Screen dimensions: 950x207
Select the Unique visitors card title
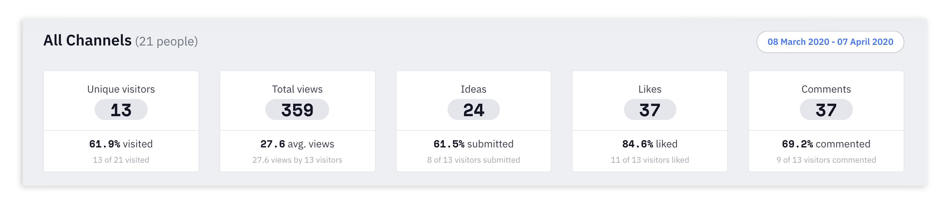point(121,89)
